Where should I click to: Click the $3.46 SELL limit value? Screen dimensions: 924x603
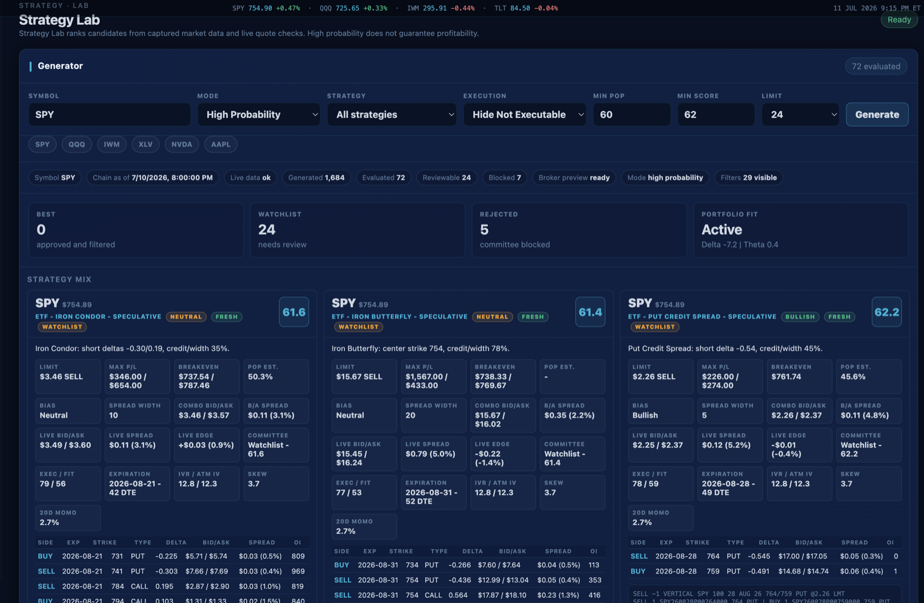(61, 377)
